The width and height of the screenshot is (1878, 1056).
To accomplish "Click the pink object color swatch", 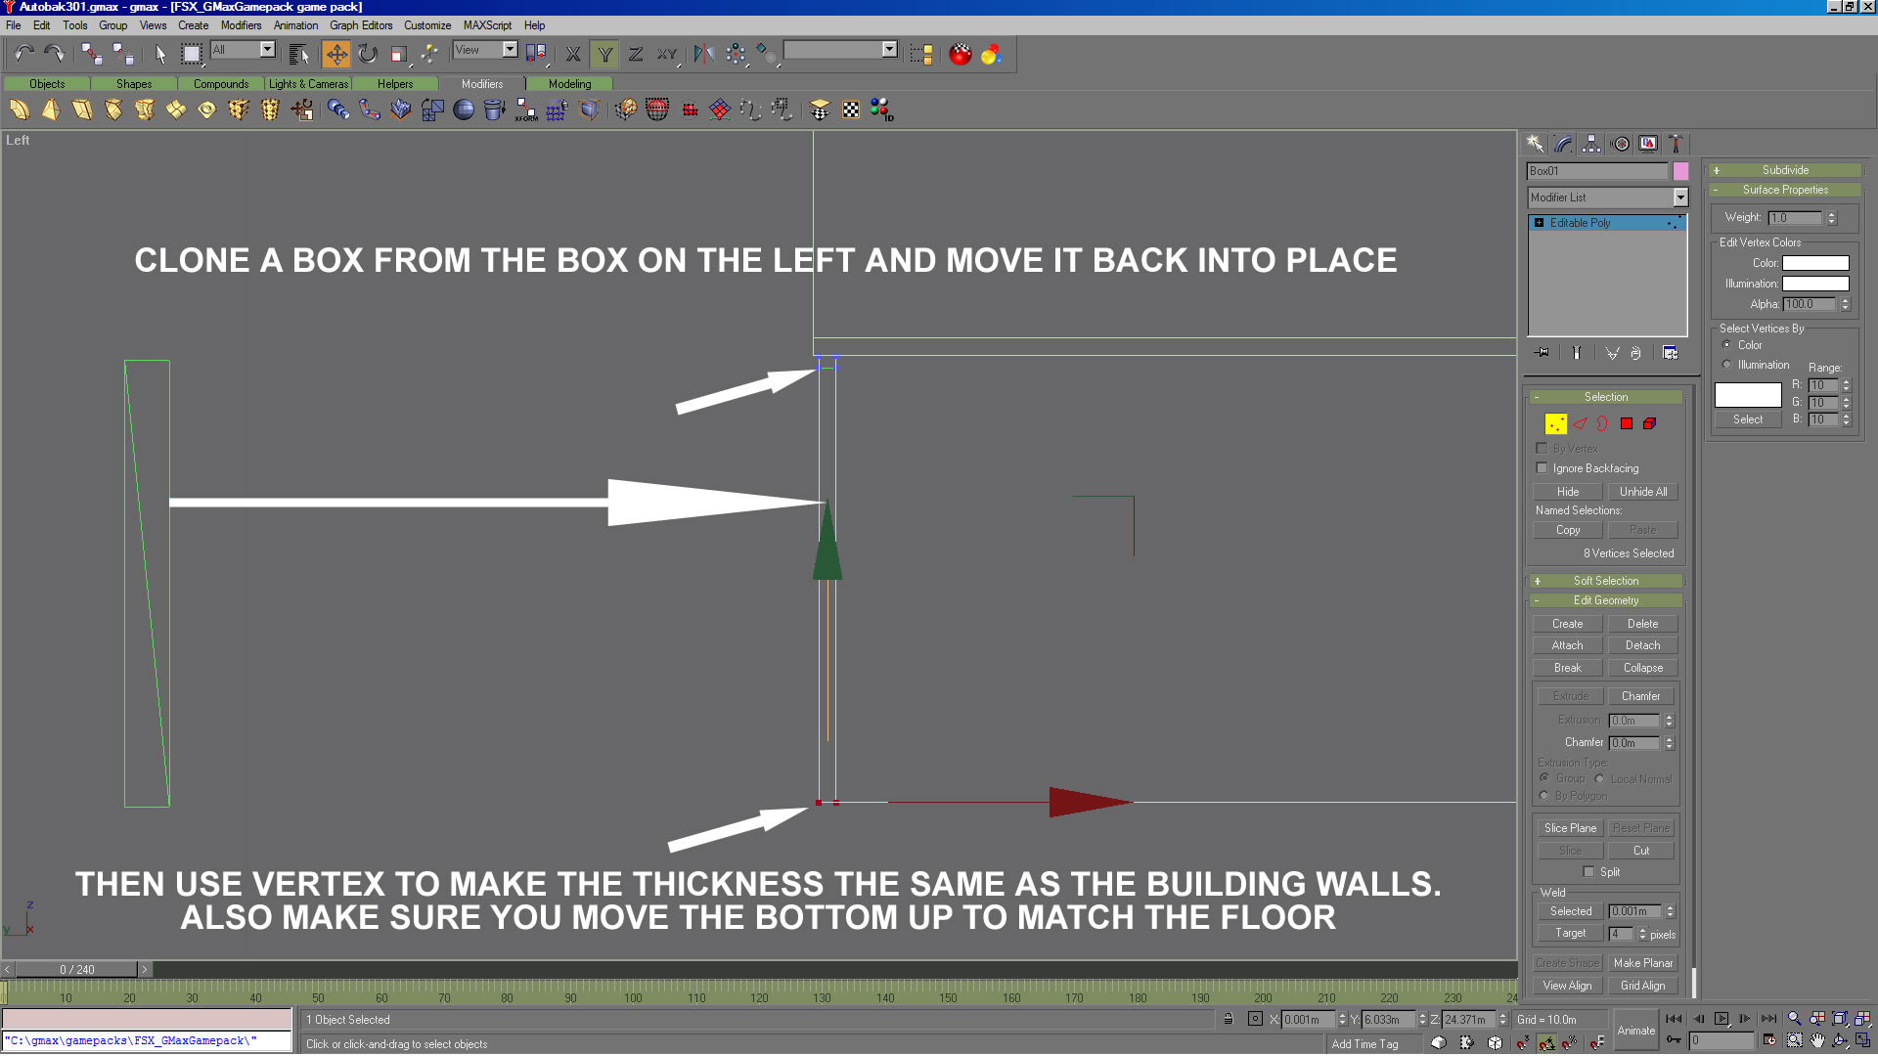I will tap(1680, 171).
